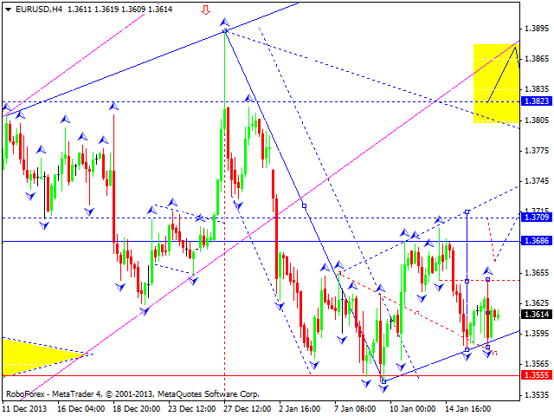Click the 16 Dec 04:00 time label
Viewport: 554px width, 416px height.
pyautogui.click(x=81, y=408)
